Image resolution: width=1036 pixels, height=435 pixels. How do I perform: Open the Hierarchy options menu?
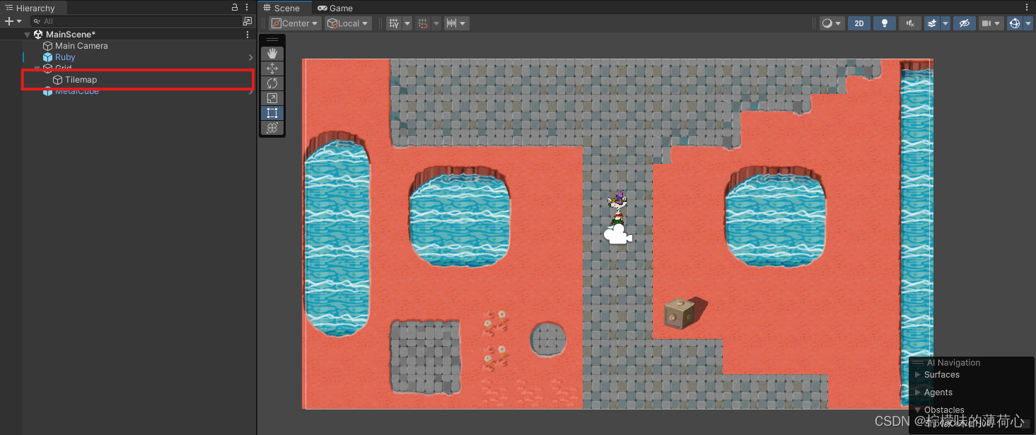pyautogui.click(x=246, y=8)
